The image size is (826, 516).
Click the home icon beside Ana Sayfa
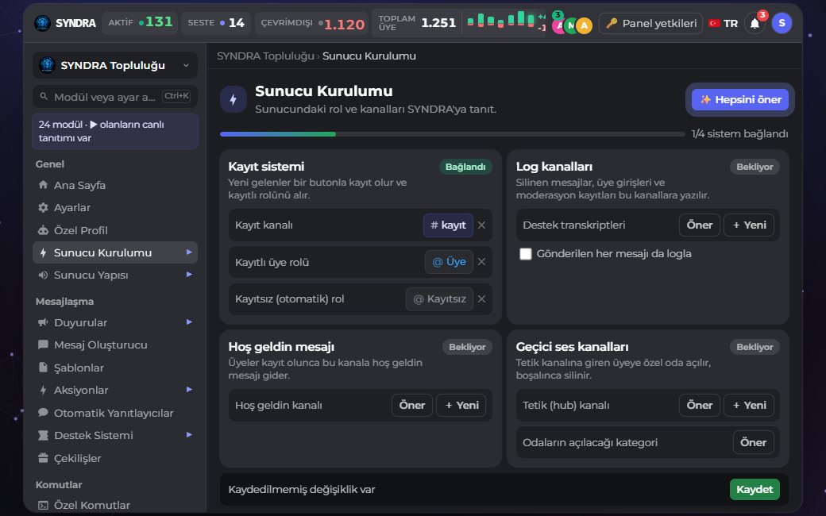(43, 185)
